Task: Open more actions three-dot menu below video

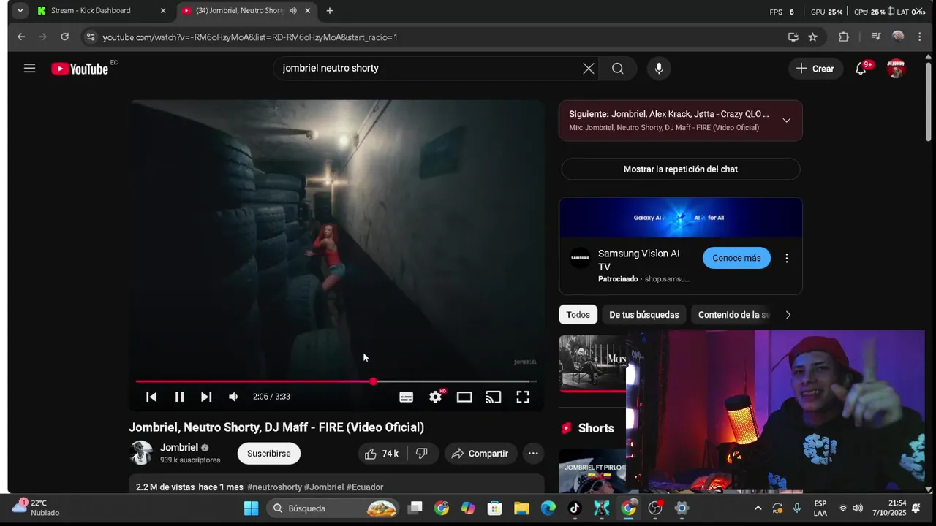Action: click(x=533, y=454)
